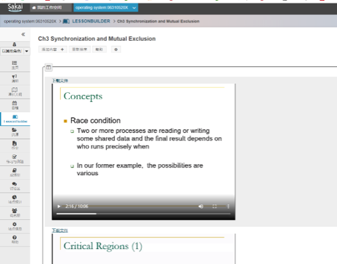Click the download file link above Concepts video
Screen dimensions: 337x264
(60, 80)
